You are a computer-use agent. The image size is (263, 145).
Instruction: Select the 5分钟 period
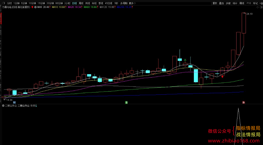pos(24,3)
